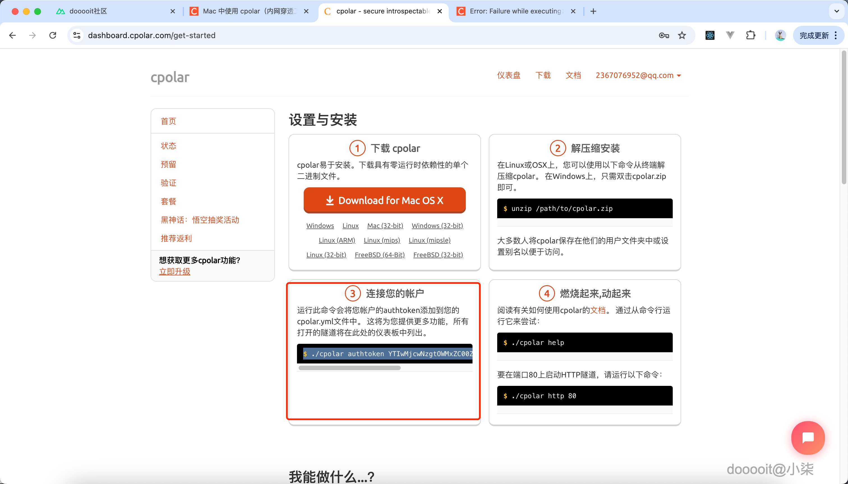Reload the cpolar dashboard page
This screenshot has height=484, width=848.
point(53,35)
